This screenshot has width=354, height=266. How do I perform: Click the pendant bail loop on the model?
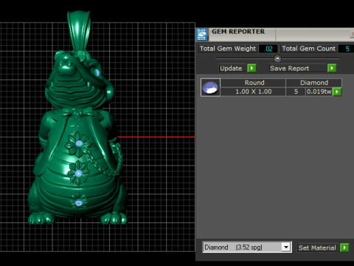pos(79,31)
